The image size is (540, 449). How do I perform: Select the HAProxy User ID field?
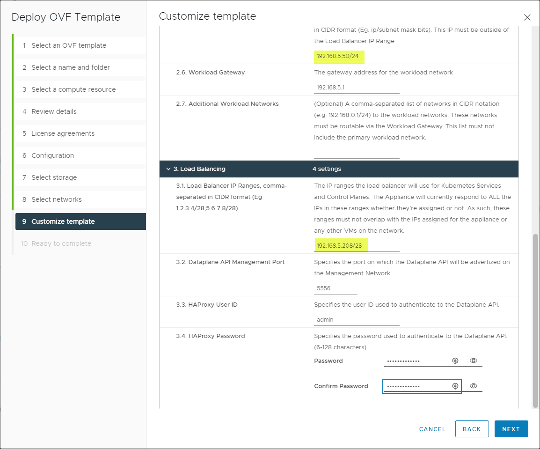(x=356, y=319)
